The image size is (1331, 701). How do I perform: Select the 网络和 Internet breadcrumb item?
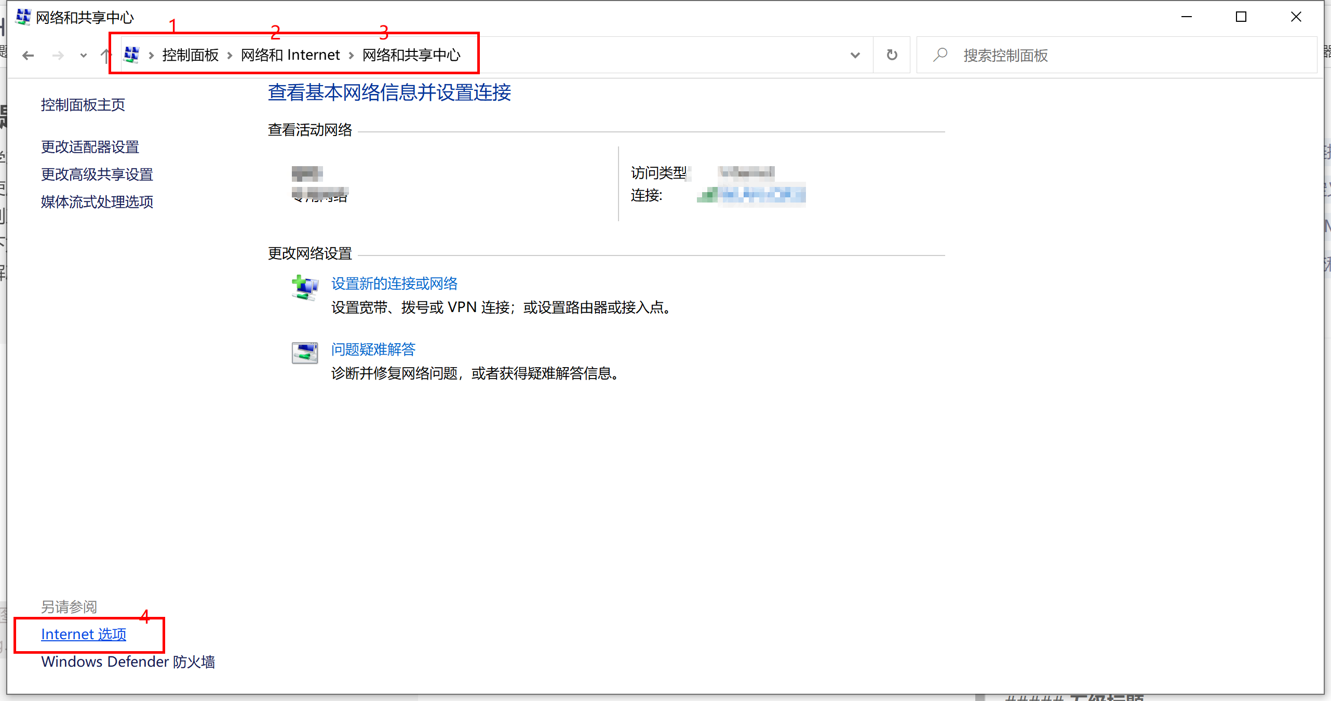290,55
